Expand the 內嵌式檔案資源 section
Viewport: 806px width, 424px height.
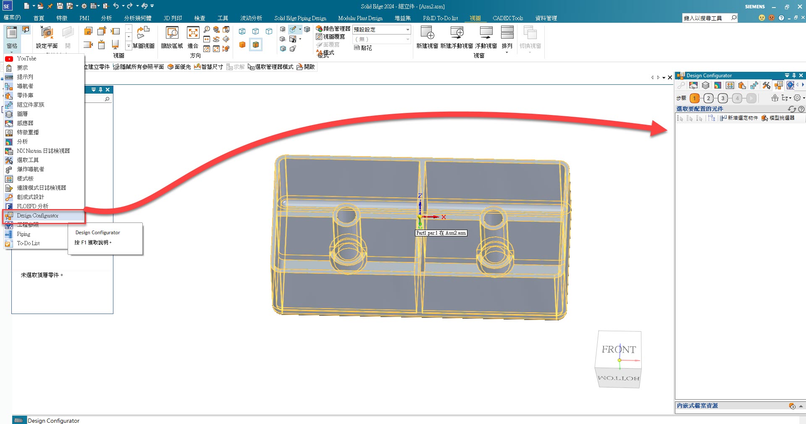pyautogui.click(x=801, y=406)
